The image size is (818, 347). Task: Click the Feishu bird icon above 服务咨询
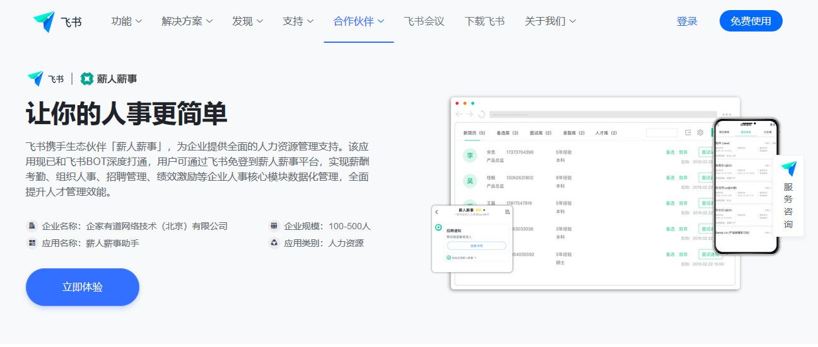(788, 169)
